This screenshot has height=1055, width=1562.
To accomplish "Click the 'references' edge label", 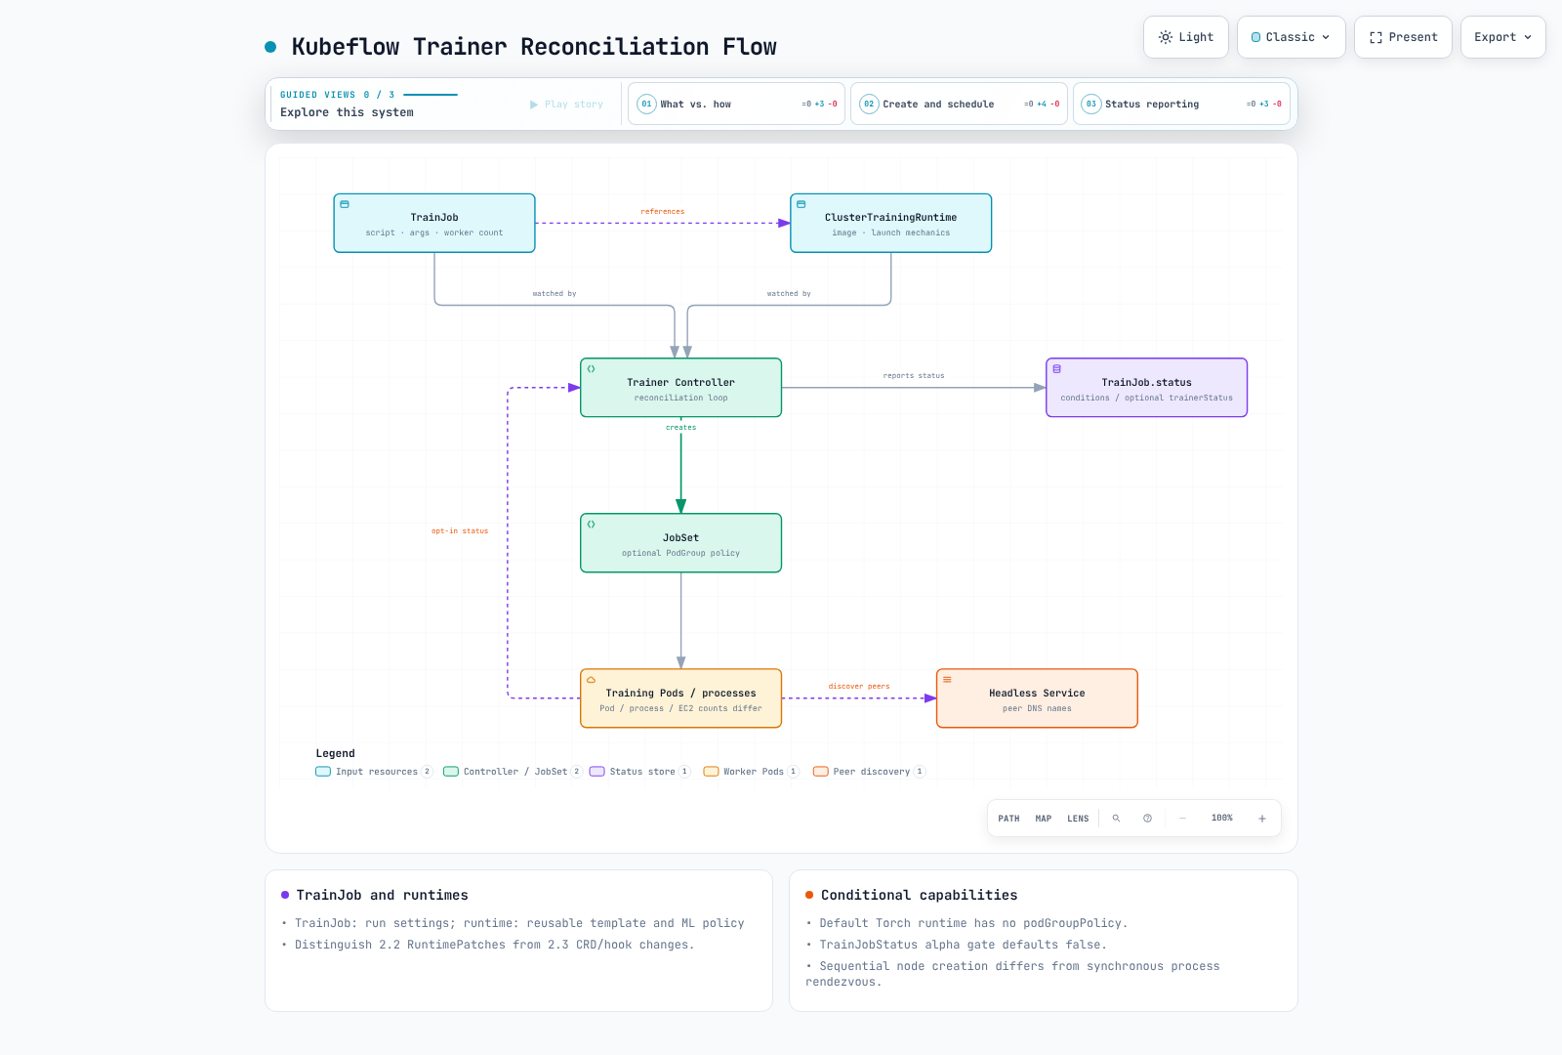I will coord(663,212).
